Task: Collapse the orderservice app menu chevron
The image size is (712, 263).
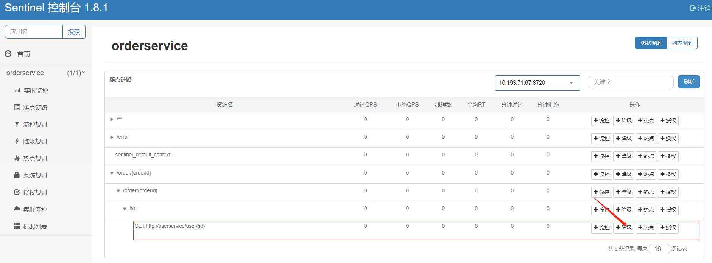Action: [83, 72]
